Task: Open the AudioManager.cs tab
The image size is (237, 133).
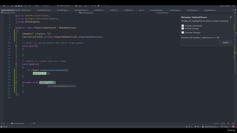Action: tap(175, 10)
